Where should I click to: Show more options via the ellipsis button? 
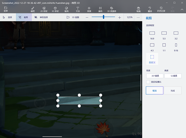click(138, 17)
